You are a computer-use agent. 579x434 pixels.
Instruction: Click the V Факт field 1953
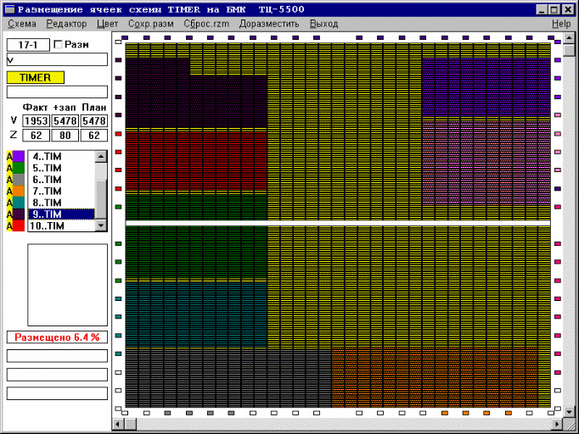point(37,121)
